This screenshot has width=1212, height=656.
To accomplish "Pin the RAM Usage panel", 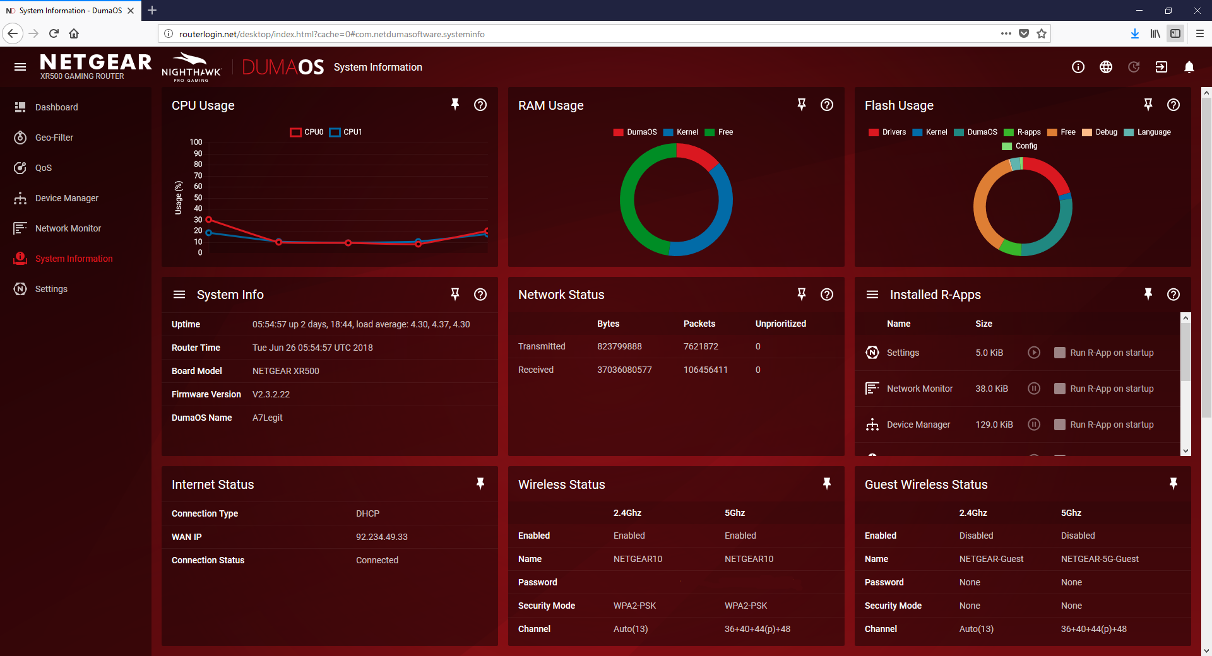I will [802, 105].
